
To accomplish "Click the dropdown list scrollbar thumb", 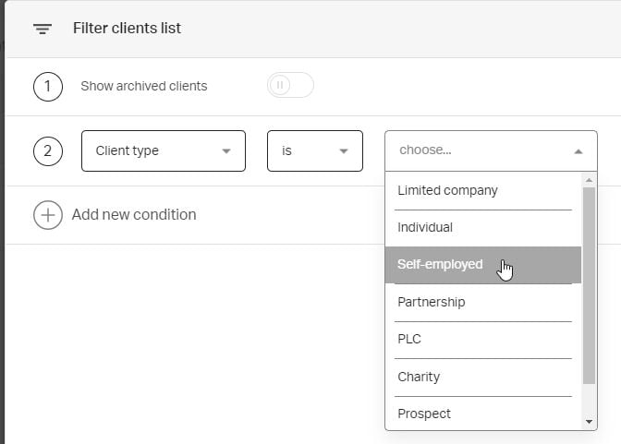I will coord(590,284).
